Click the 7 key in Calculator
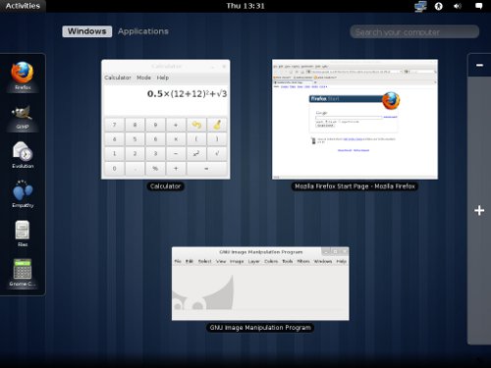Viewport: 491px width, 368px height. pos(114,125)
